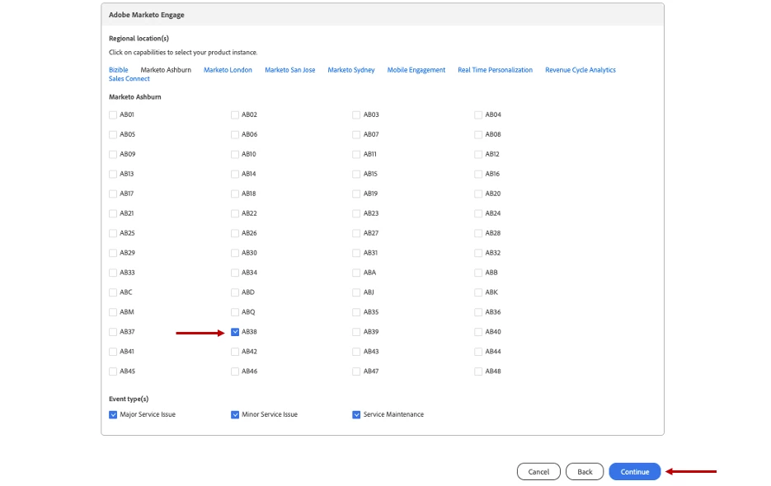Select the AB24 checkbox

coord(478,214)
